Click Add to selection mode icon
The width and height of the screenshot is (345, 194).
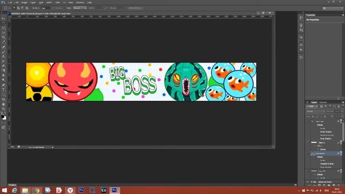(x=18, y=8)
